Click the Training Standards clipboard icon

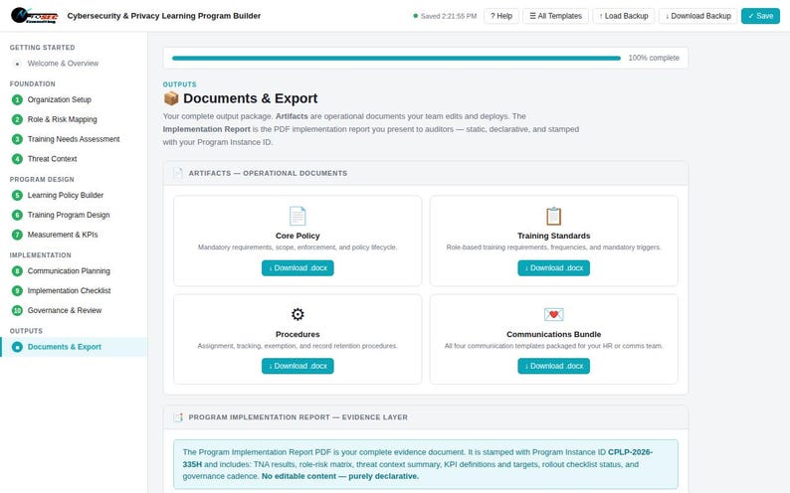[x=554, y=217]
